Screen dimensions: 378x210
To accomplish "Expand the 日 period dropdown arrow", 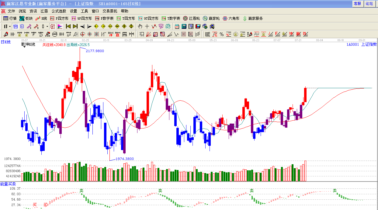I will [x=10, y=26].
